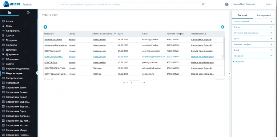Click the page number input field
This screenshot has width=277, height=137.
(134, 83)
